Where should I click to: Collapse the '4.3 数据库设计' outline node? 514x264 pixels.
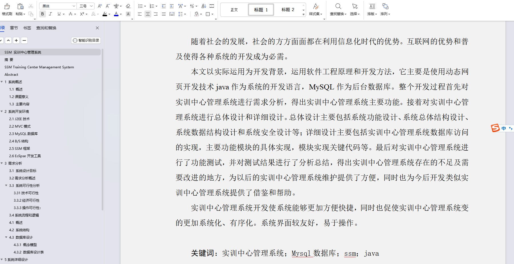[x=6, y=237]
